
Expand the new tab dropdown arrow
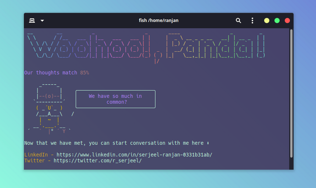(42, 21)
